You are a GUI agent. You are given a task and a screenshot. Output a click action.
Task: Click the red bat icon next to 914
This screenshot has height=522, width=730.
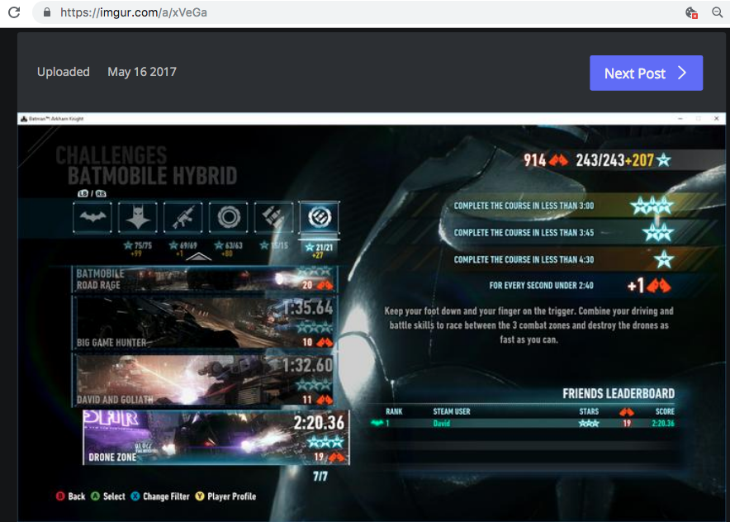click(558, 160)
